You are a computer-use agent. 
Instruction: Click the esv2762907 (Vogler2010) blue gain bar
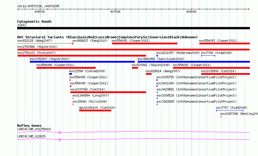tap(82, 62)
